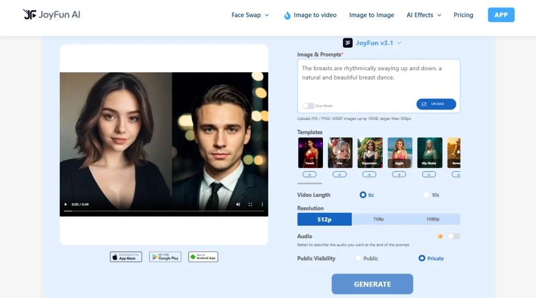
Task: Enable the Duo Mode toggle
Action: click(308, 106)
